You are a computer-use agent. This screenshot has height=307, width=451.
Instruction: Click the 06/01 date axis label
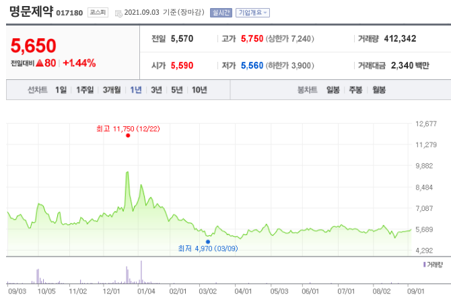(x=310, y=292)
